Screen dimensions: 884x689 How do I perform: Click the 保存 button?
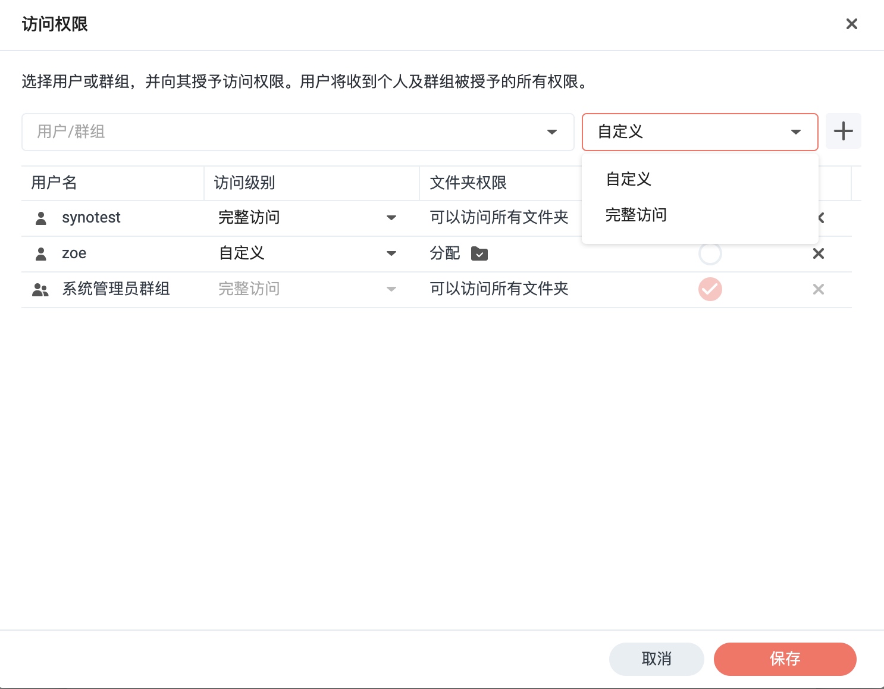click(785, 659)
